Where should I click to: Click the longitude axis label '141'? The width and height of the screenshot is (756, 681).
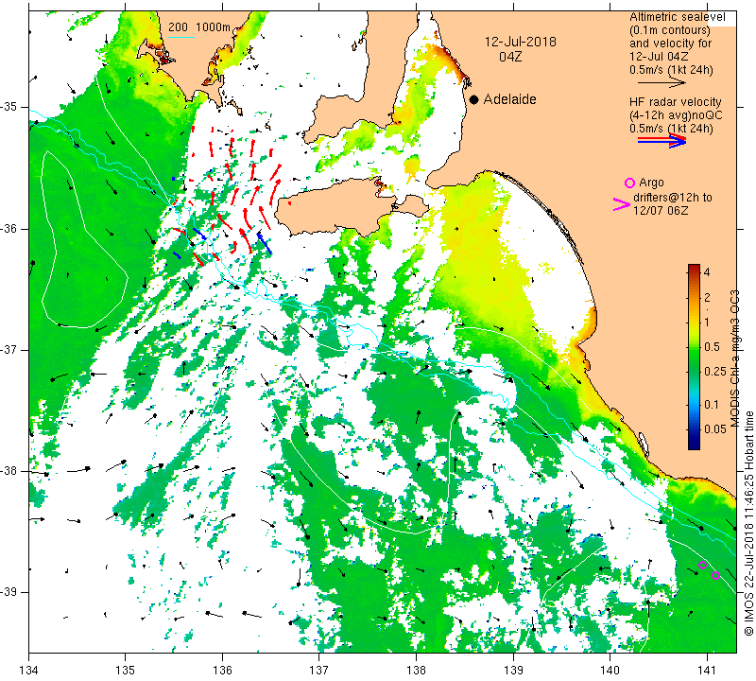click(707, 670)
